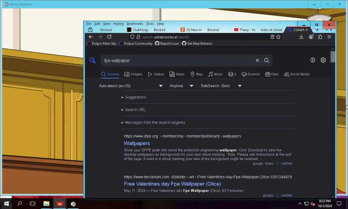
Task: Open Free Valentines day Fpe Wallpaper link
Action: point(172,184)
